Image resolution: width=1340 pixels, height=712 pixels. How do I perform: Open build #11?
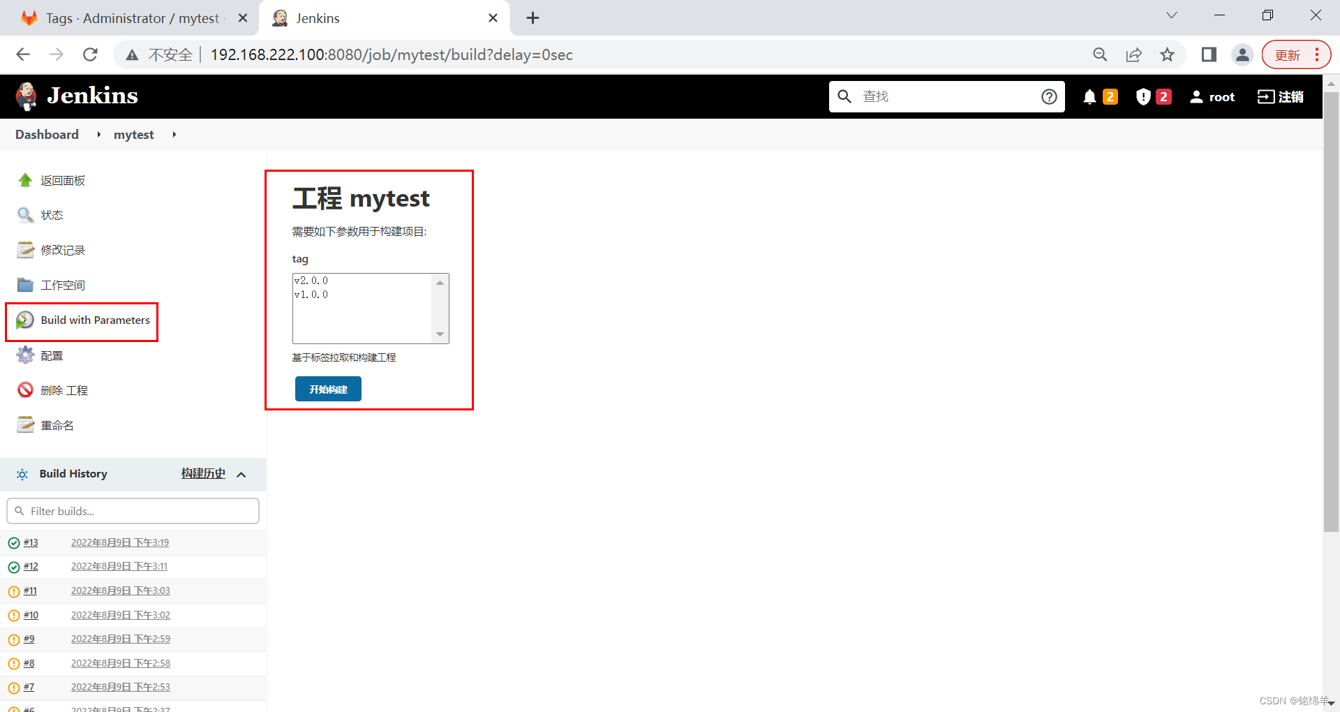click(x=30, y=591)
